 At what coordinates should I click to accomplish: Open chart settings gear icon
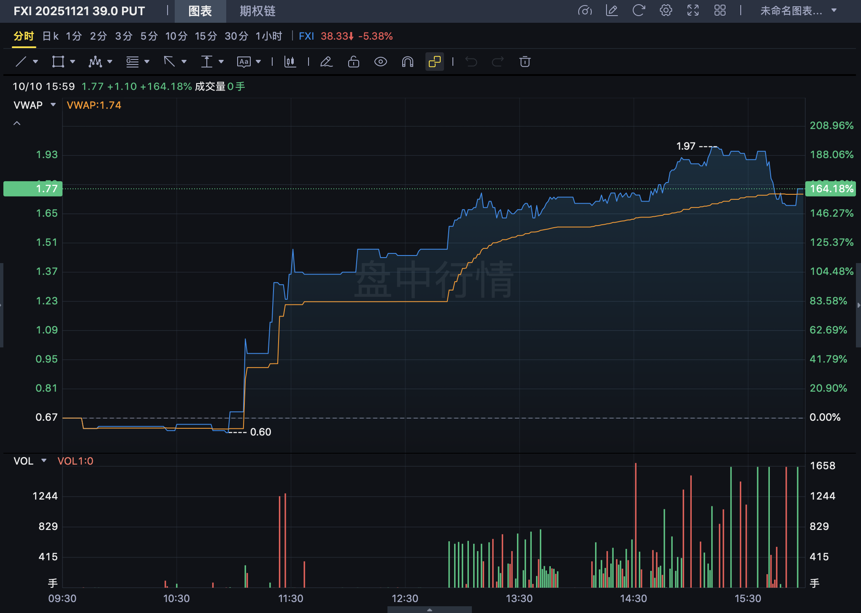tap(666, 11)
